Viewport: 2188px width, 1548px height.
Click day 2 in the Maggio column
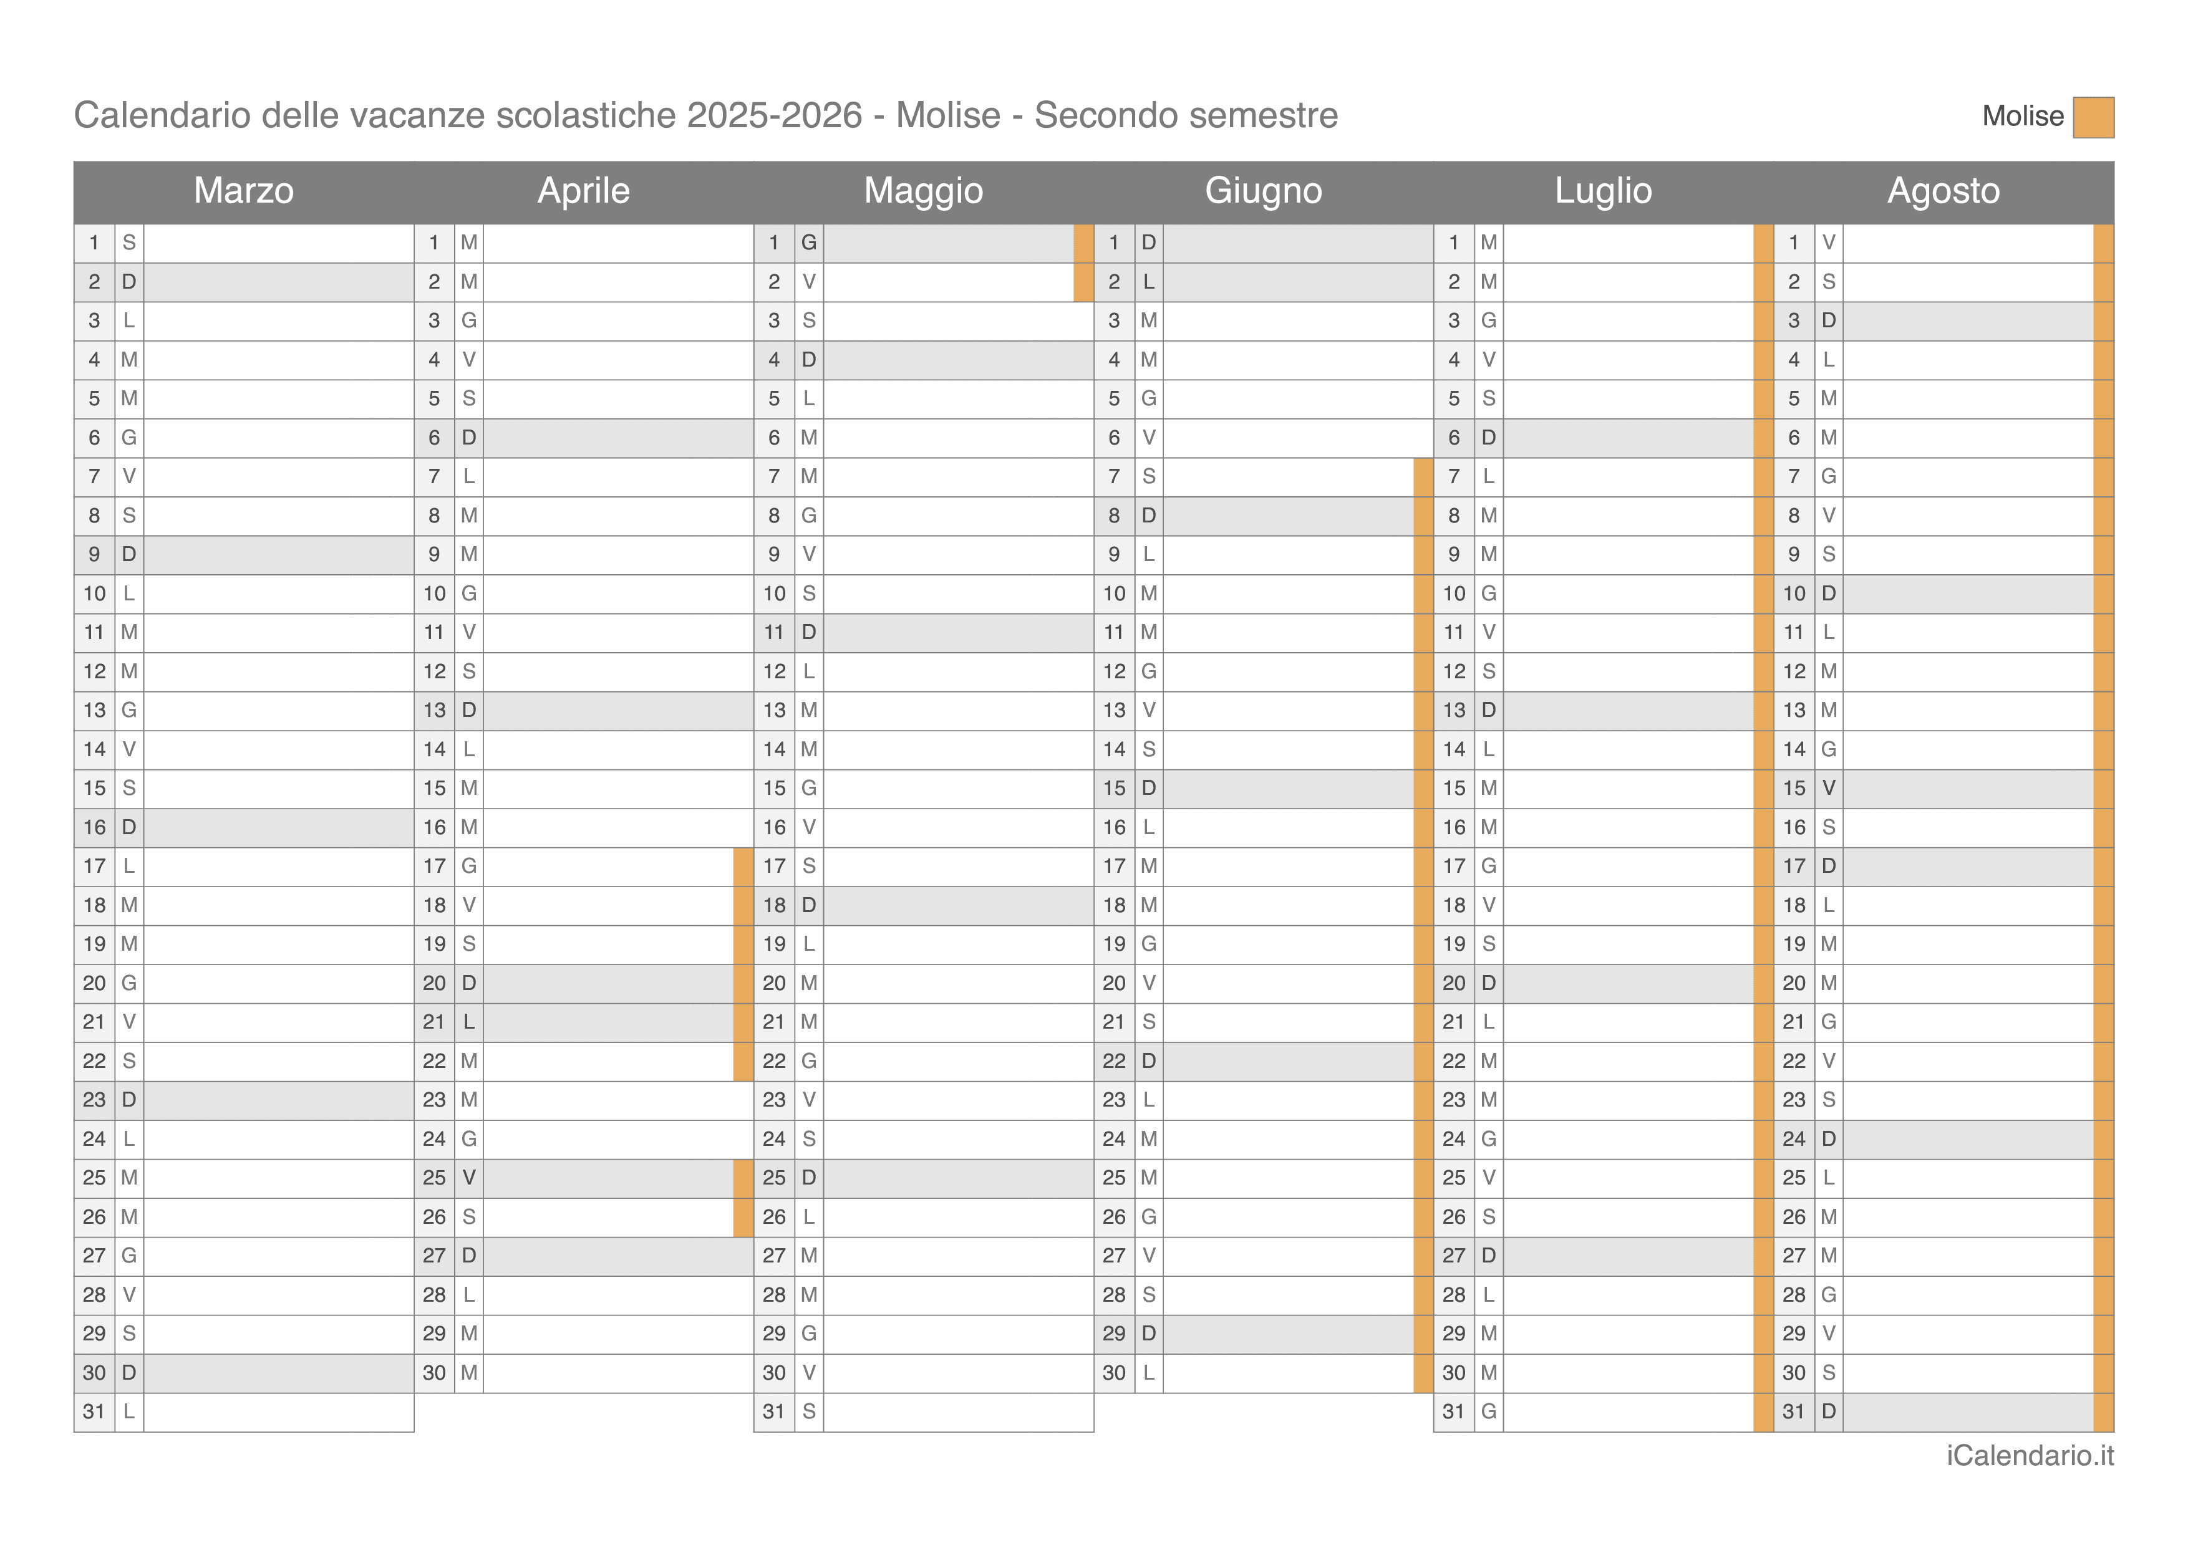[x=924, y=282]
